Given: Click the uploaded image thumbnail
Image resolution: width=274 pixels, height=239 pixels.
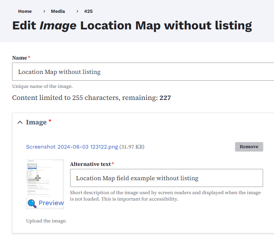Looking at the screenshot, I should click(x=45, y=178).
